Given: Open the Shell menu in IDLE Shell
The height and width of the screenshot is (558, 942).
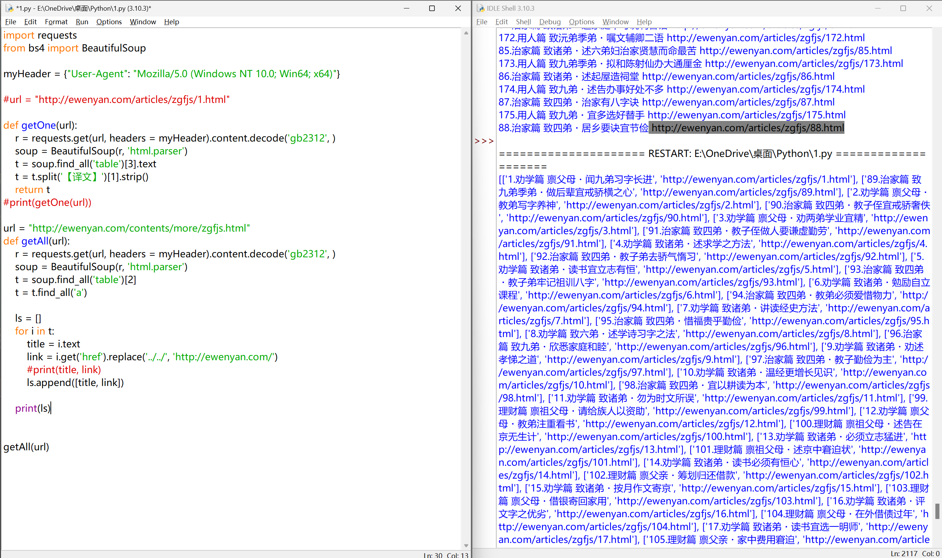Looking at the screenshot, I should point(523,22).
